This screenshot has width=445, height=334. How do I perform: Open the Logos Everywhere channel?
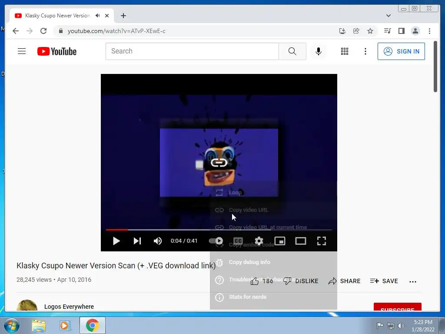coord(69,307)
